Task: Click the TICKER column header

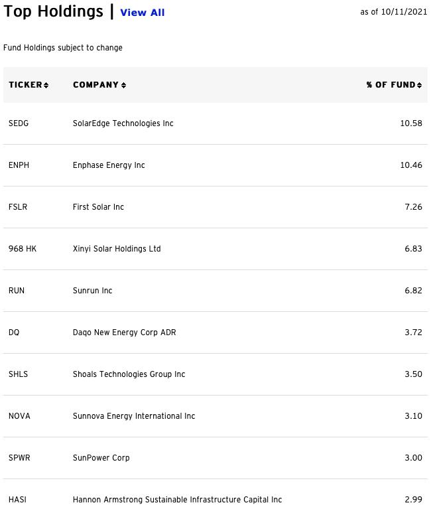Action: pos(25,85)
